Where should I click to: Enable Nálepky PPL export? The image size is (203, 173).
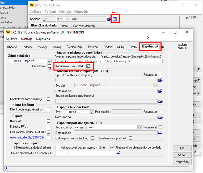49,126
